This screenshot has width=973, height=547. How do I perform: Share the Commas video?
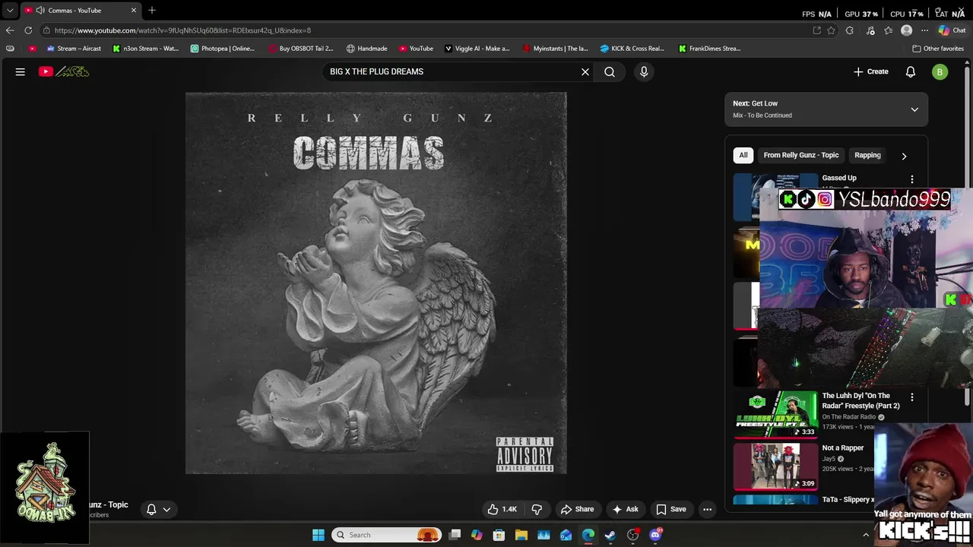(577, 509)
